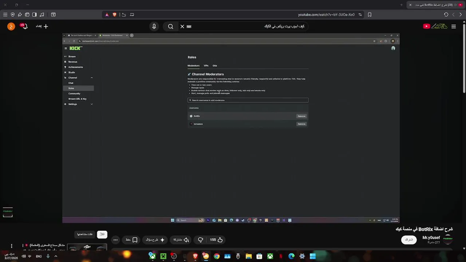
Task: Open the Brave browser icon in taskbar
Action: click(195, 257)
